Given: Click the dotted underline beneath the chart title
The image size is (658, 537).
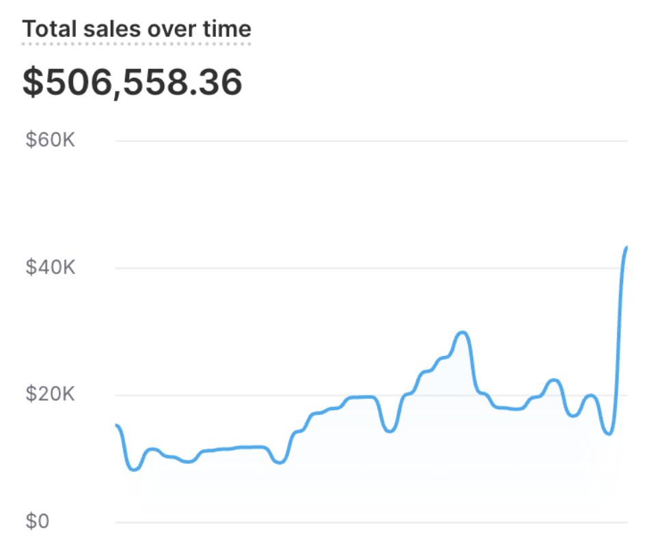Looking at the screenshot, I should tap(137, 44).
